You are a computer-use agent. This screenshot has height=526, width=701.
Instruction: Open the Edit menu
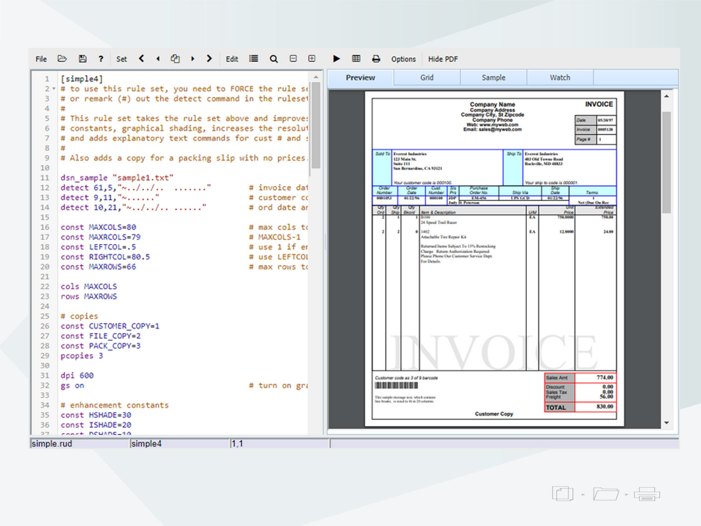232,59
